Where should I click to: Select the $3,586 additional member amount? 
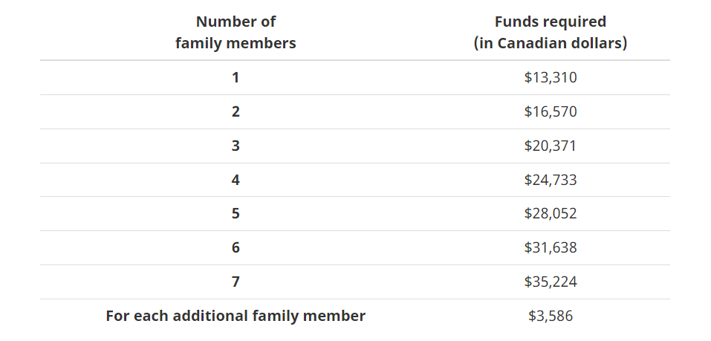tap(551, 316)
